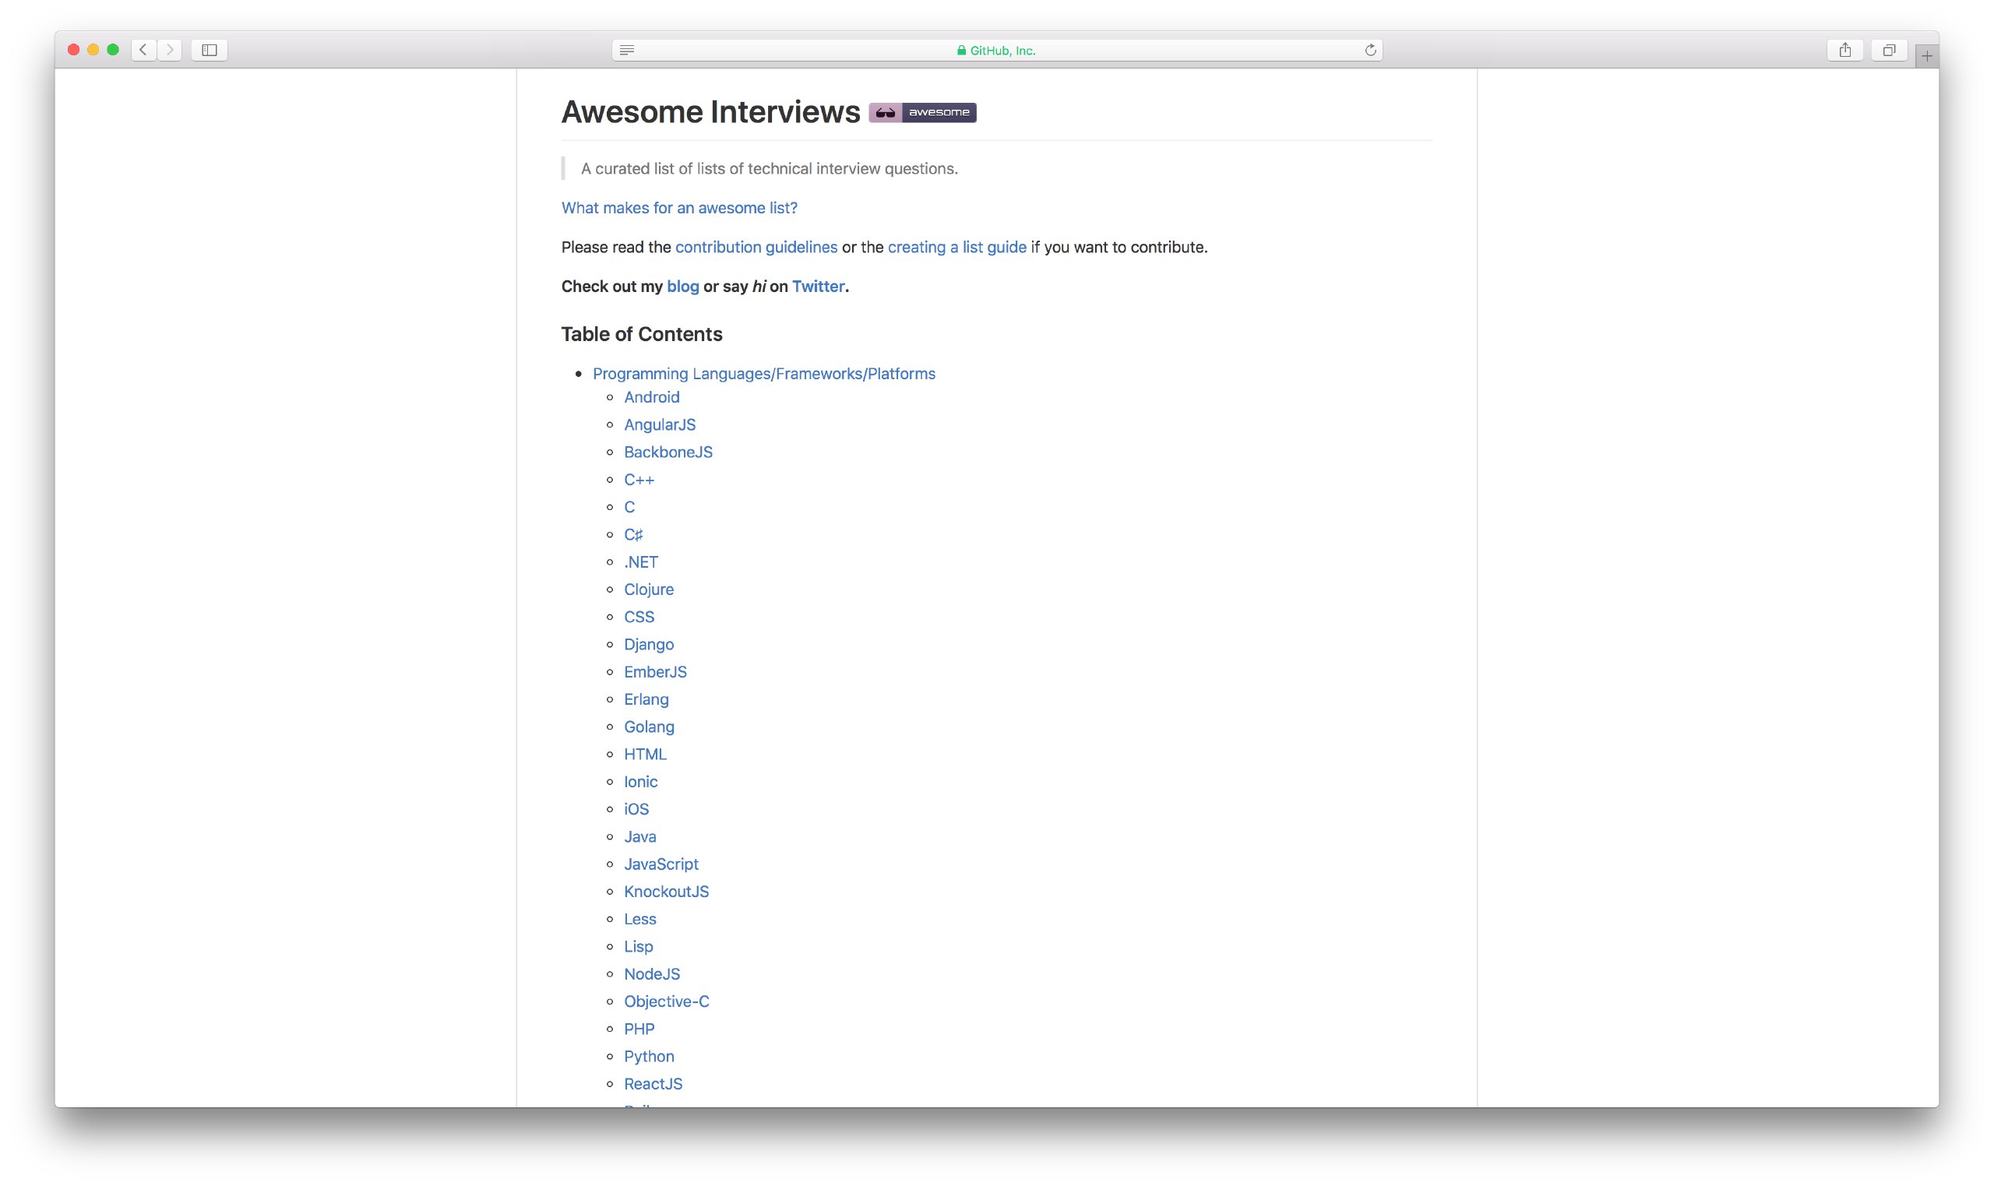Screen dimensions: 1994x1186
Task: Open the Lisp link
Action: click(638, 945)
